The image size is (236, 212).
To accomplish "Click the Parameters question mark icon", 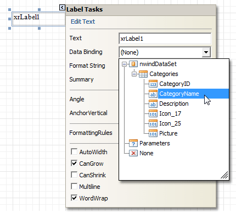I will tap(133, 143).
